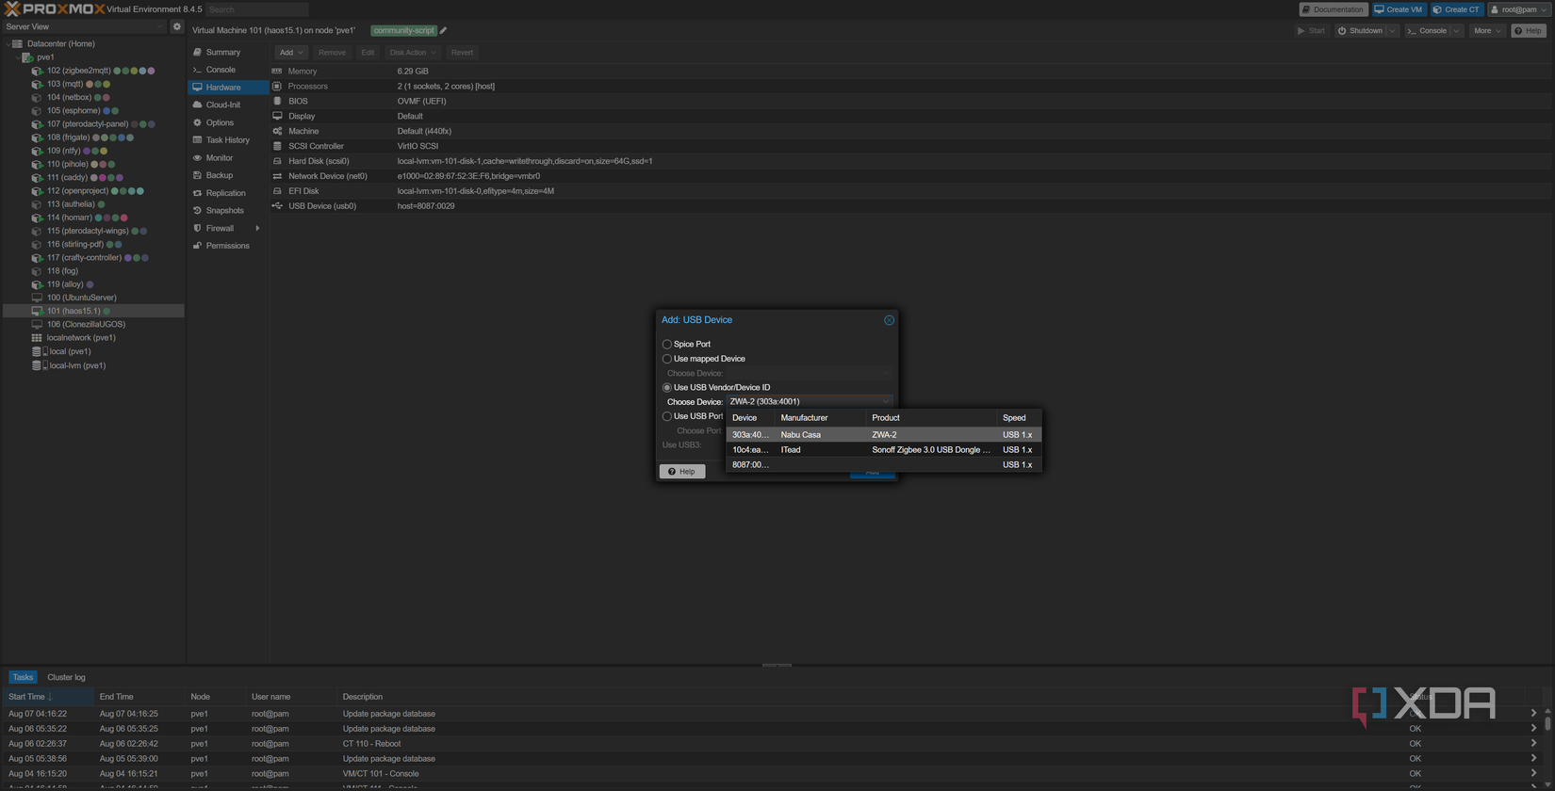1555x791 pixels.
Task: Click Help button in USB dialog
Action: [682, 471]
